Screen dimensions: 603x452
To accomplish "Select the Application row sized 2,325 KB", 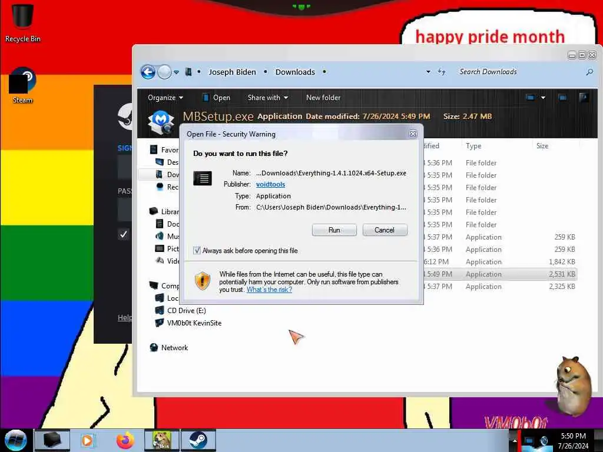I will 500,287.
